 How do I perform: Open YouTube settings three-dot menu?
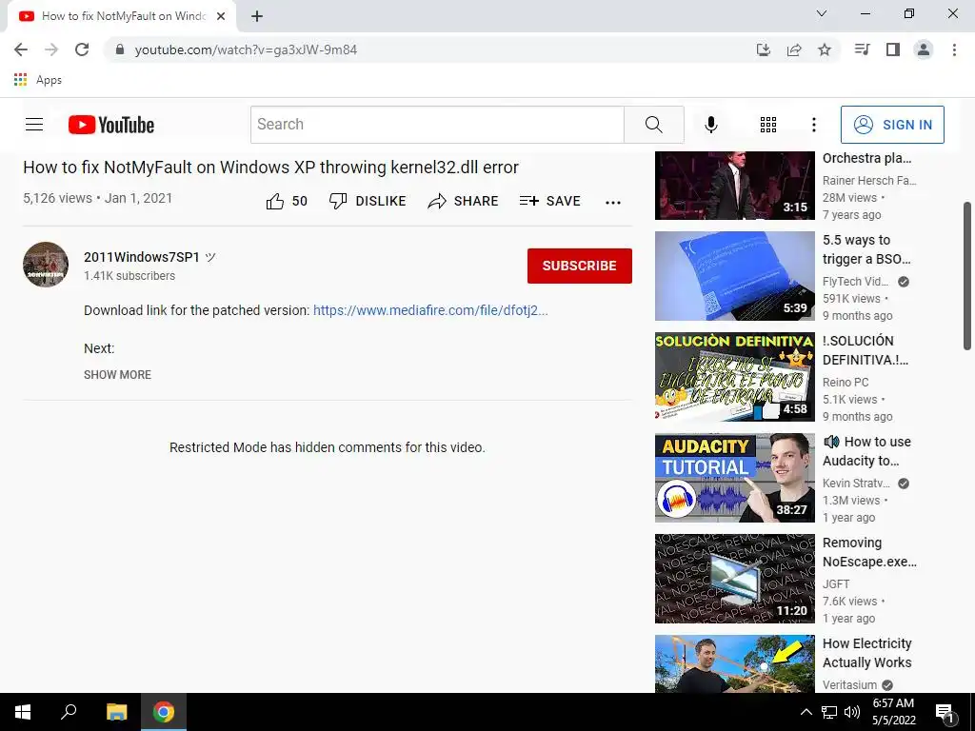pos(813,125)
